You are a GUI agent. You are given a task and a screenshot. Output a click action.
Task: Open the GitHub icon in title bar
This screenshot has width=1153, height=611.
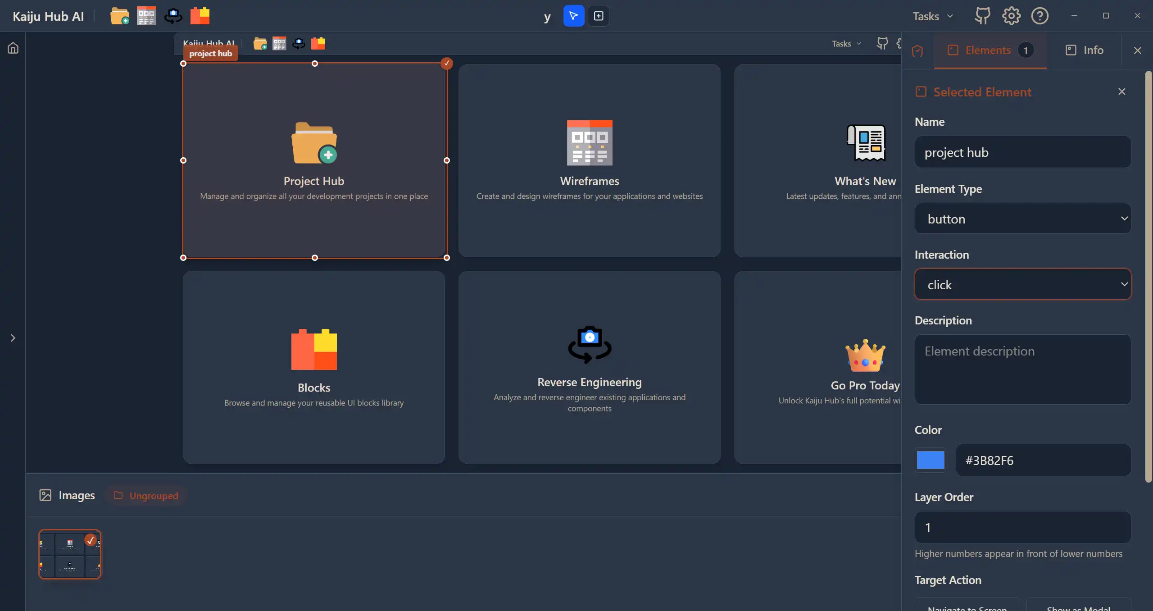[982, 16]
